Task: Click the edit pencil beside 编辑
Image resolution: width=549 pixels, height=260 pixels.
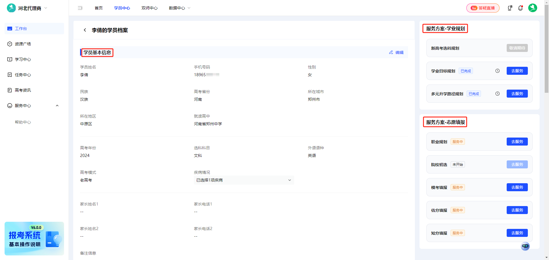Action: pos(391,52)
